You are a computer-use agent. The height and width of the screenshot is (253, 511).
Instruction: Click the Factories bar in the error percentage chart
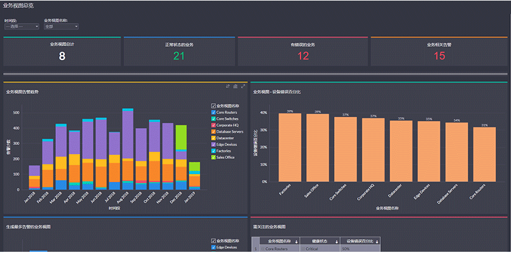click(290, 147)
